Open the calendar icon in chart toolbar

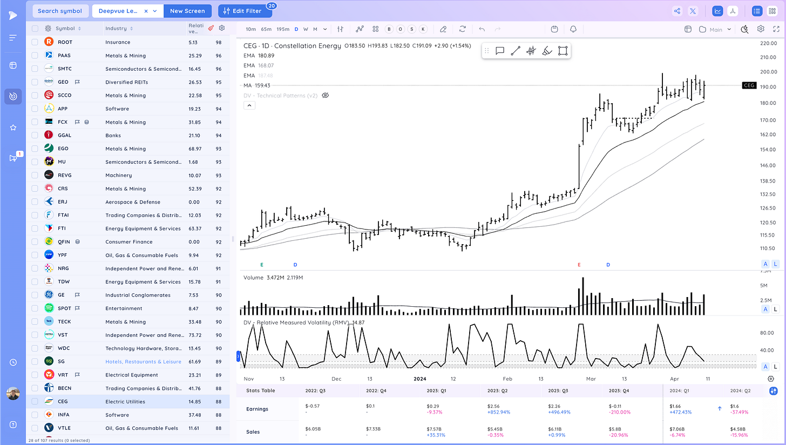554,29
